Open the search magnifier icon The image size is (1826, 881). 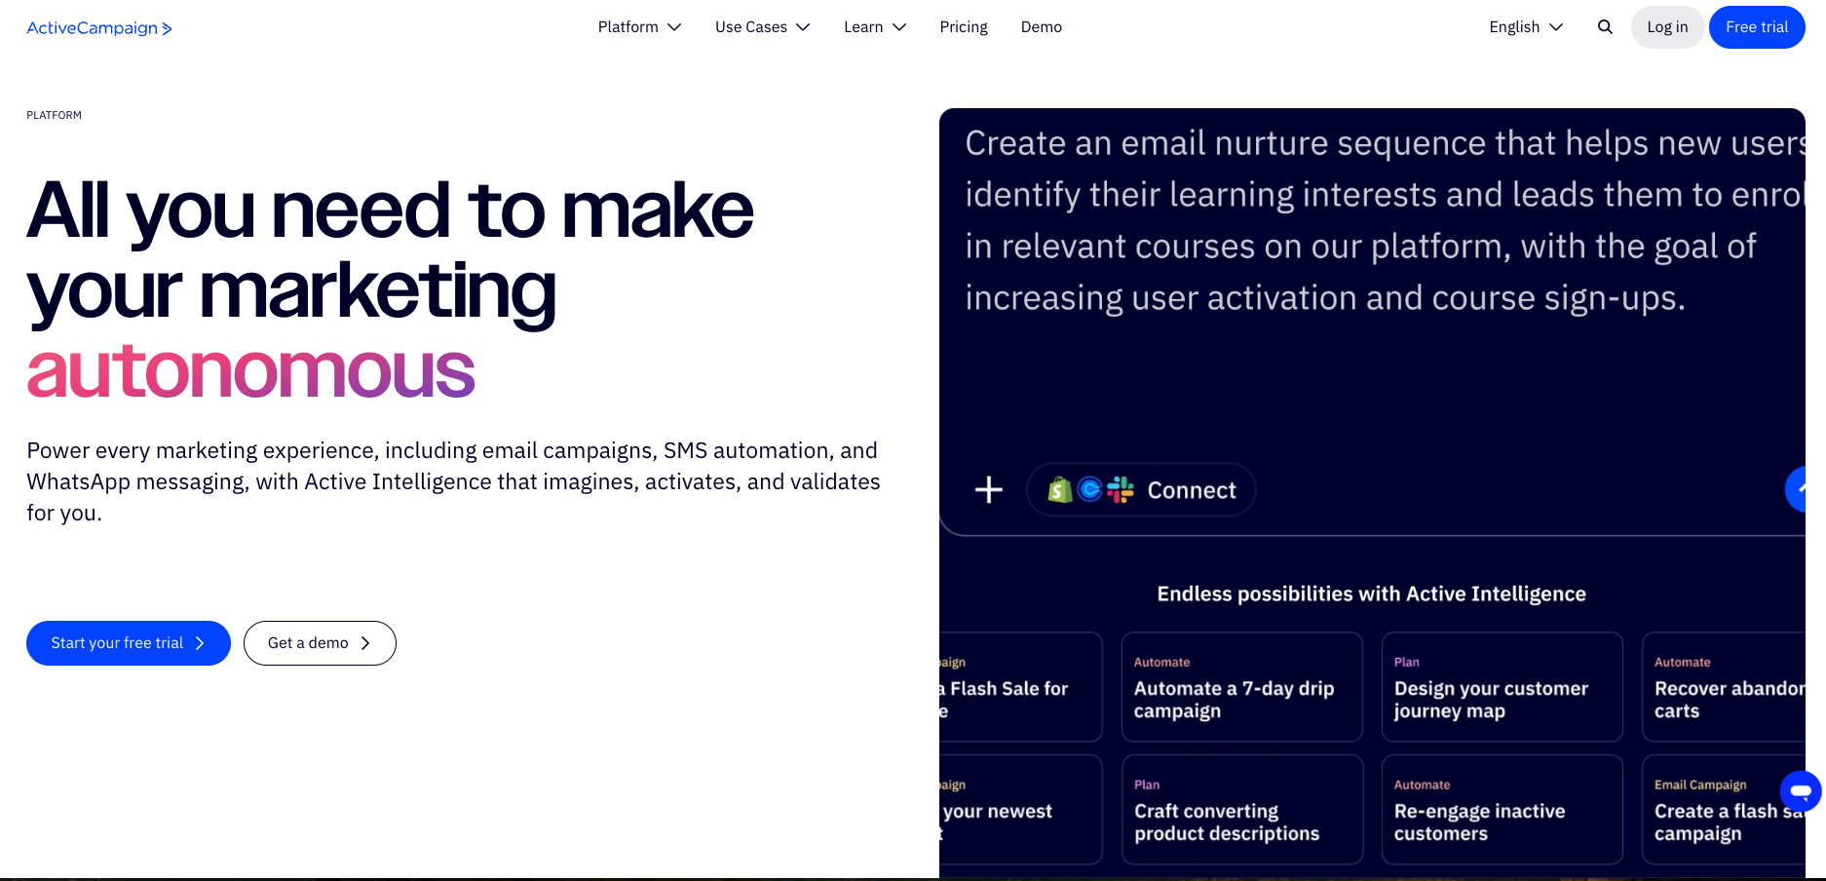tap(1605, 27)
